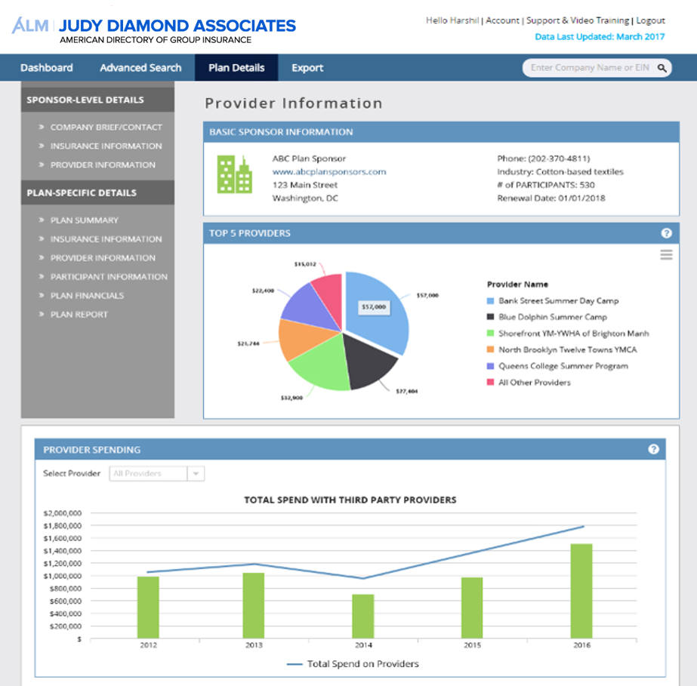Image resolution: width=697 pixels, height=686 pixels.
Task: Click the search magnifier icon
Action: (x=662, y=68)
